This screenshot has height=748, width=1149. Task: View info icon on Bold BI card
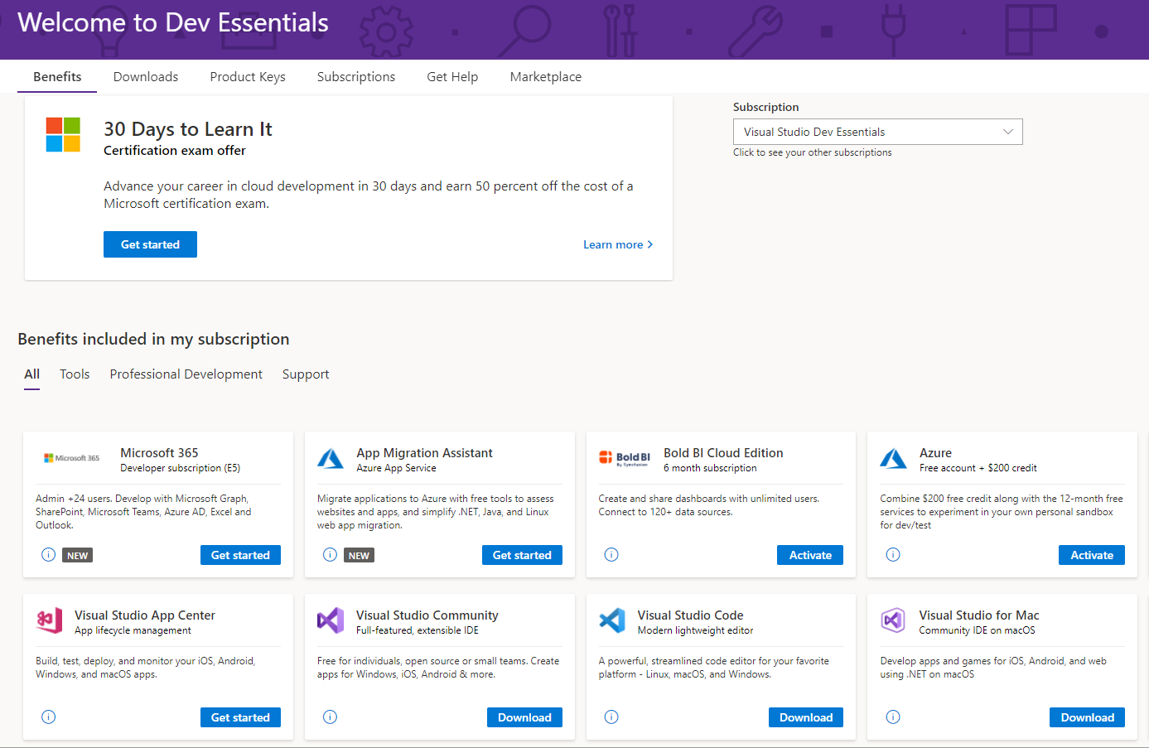coord(611,555)
